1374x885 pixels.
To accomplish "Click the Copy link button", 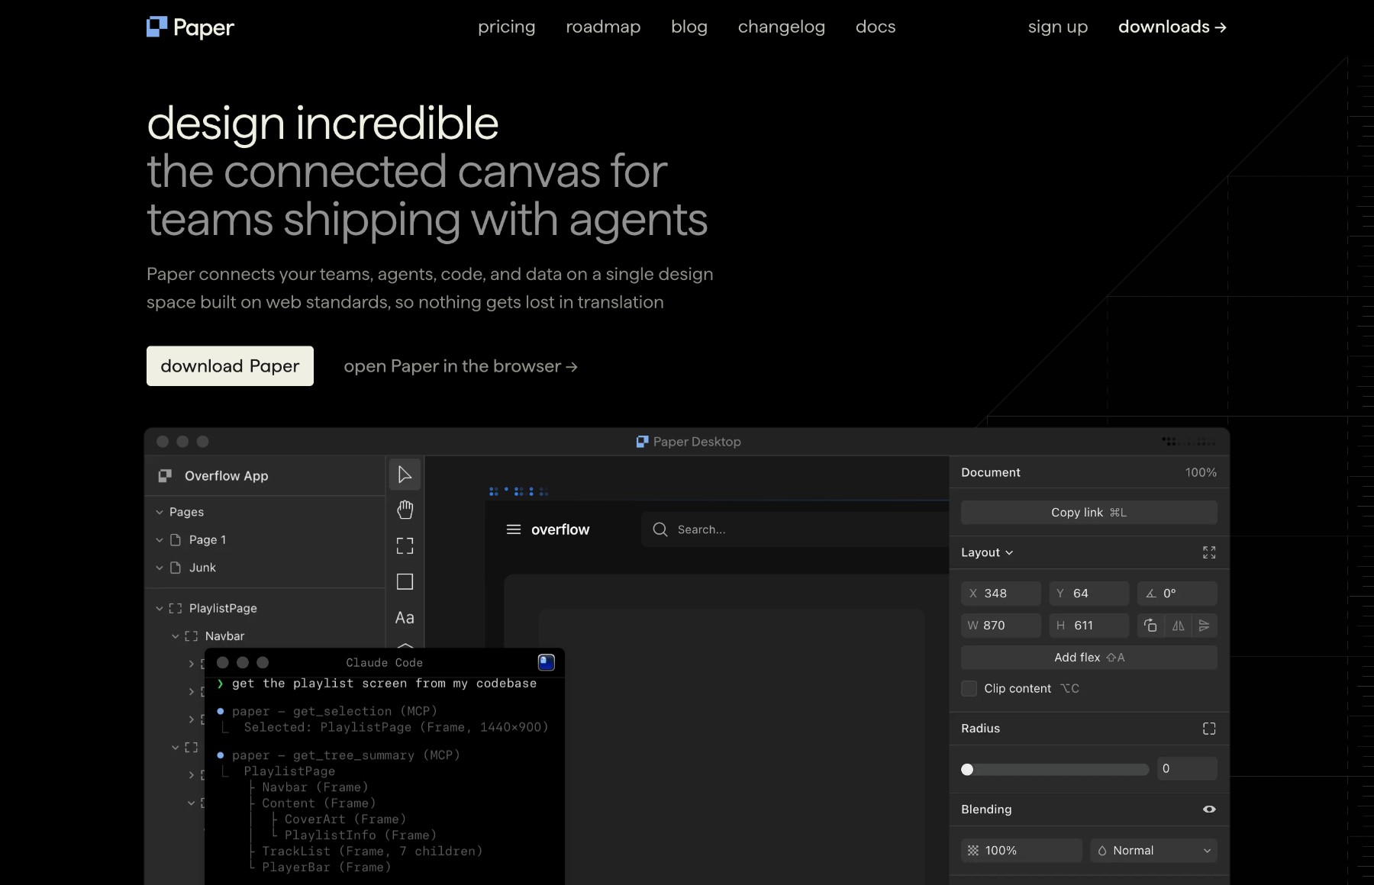I will tap(1088, 513).
